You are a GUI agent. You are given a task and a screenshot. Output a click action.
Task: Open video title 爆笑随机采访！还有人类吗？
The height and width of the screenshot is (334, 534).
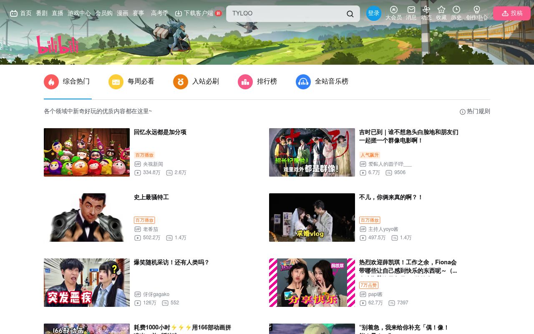[x=171, y=263]
